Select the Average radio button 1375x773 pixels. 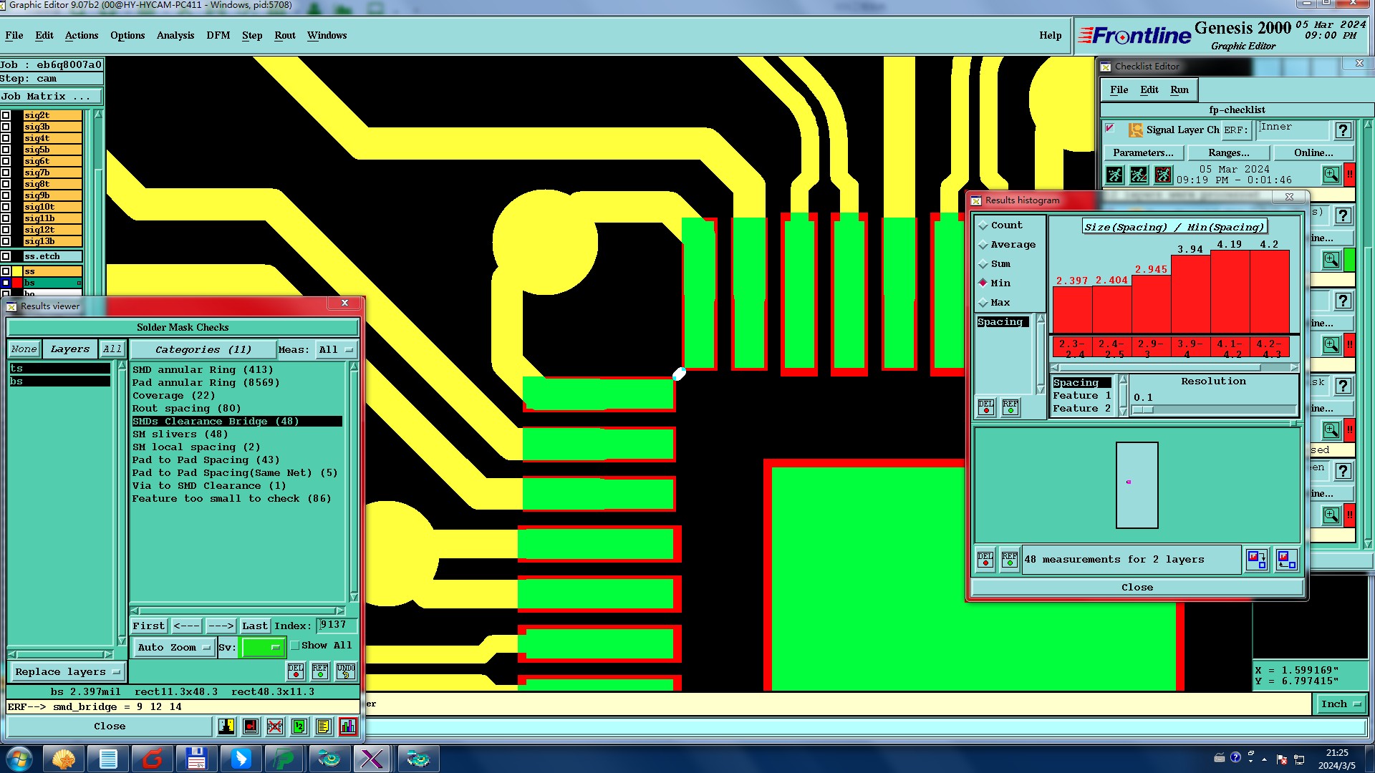click(x=983, y=245)
